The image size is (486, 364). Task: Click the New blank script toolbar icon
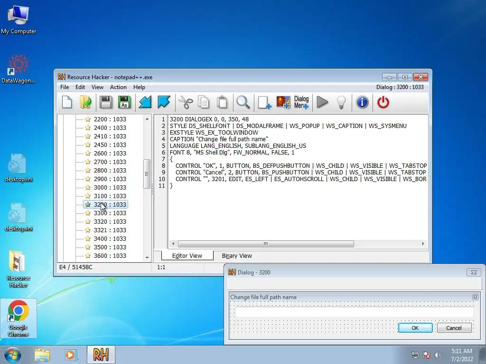tap(67, 102)
